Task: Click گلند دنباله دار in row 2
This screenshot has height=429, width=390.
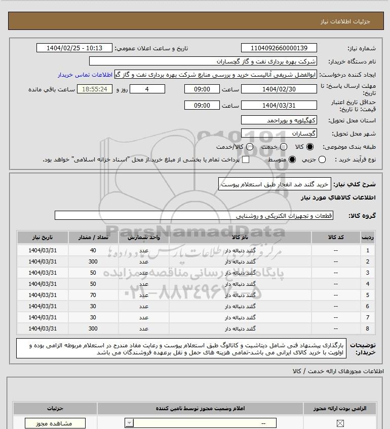Action: point(240,261)
